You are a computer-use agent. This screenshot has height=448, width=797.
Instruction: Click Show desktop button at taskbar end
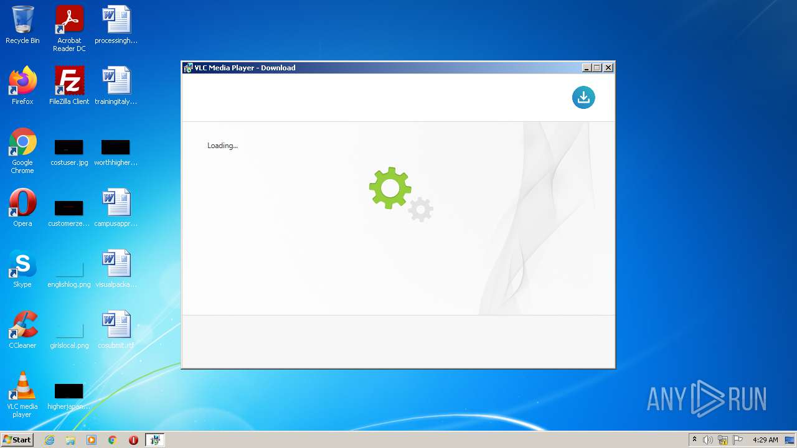[790, 440]
